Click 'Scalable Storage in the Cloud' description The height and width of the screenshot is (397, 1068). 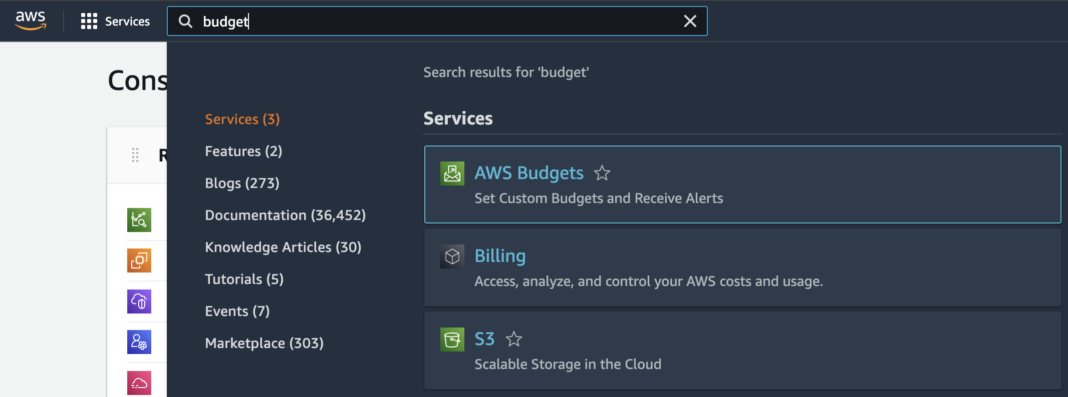coord(568,364)
